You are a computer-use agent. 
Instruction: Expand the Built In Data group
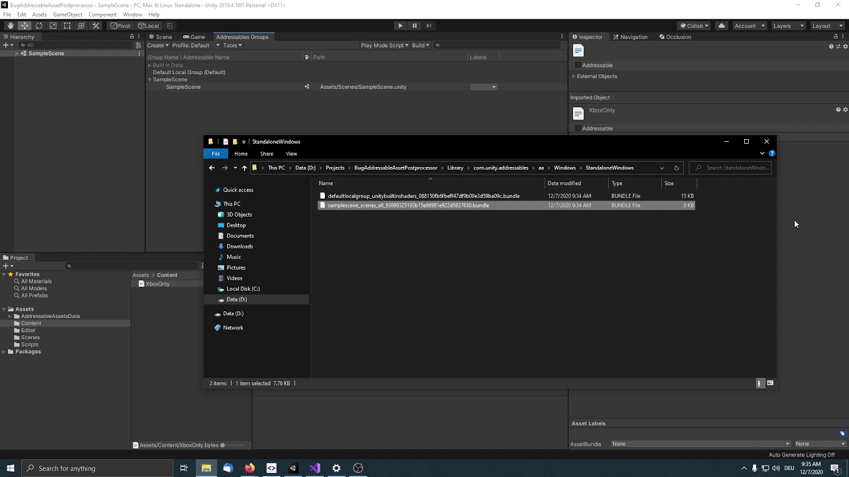coord(150,65)
